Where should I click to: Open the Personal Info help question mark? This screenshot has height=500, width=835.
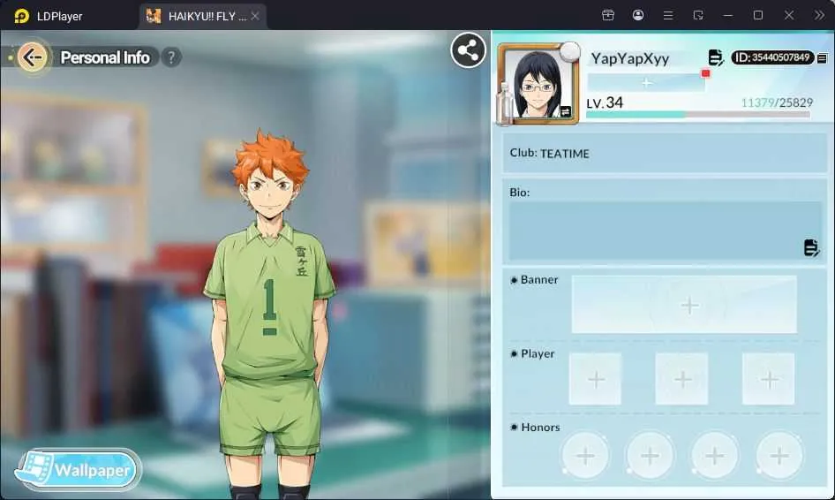[171, 57]
